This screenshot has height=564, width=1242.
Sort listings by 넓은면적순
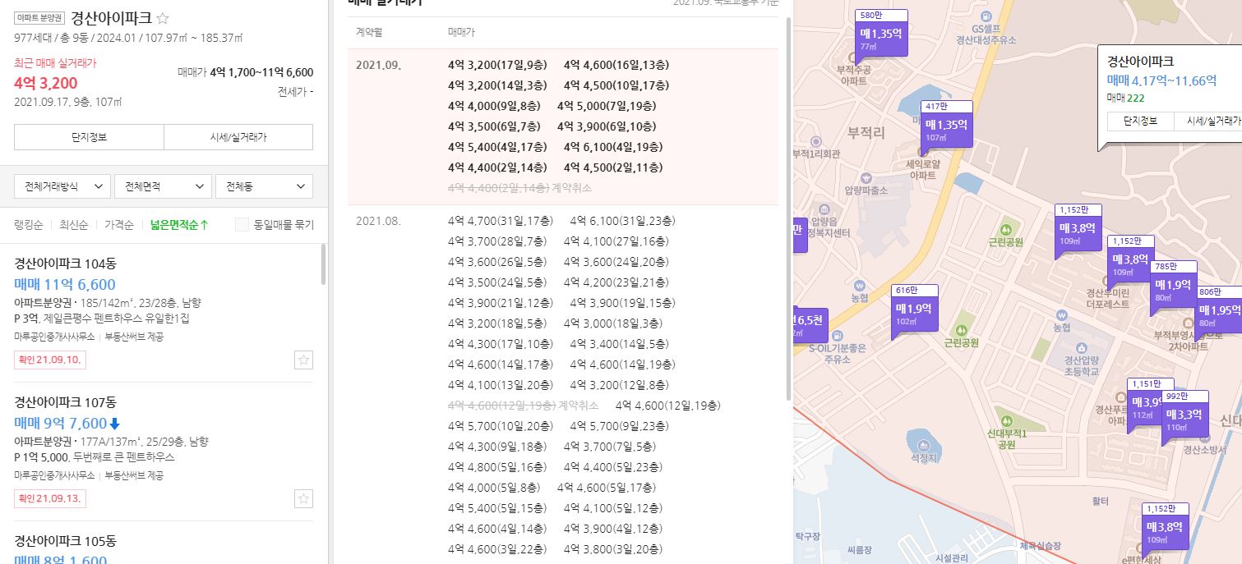179,224
